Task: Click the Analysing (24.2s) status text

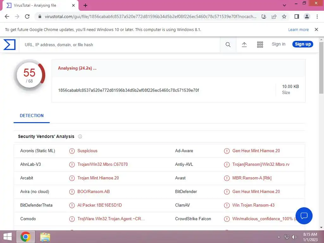Action: (77, 68)
